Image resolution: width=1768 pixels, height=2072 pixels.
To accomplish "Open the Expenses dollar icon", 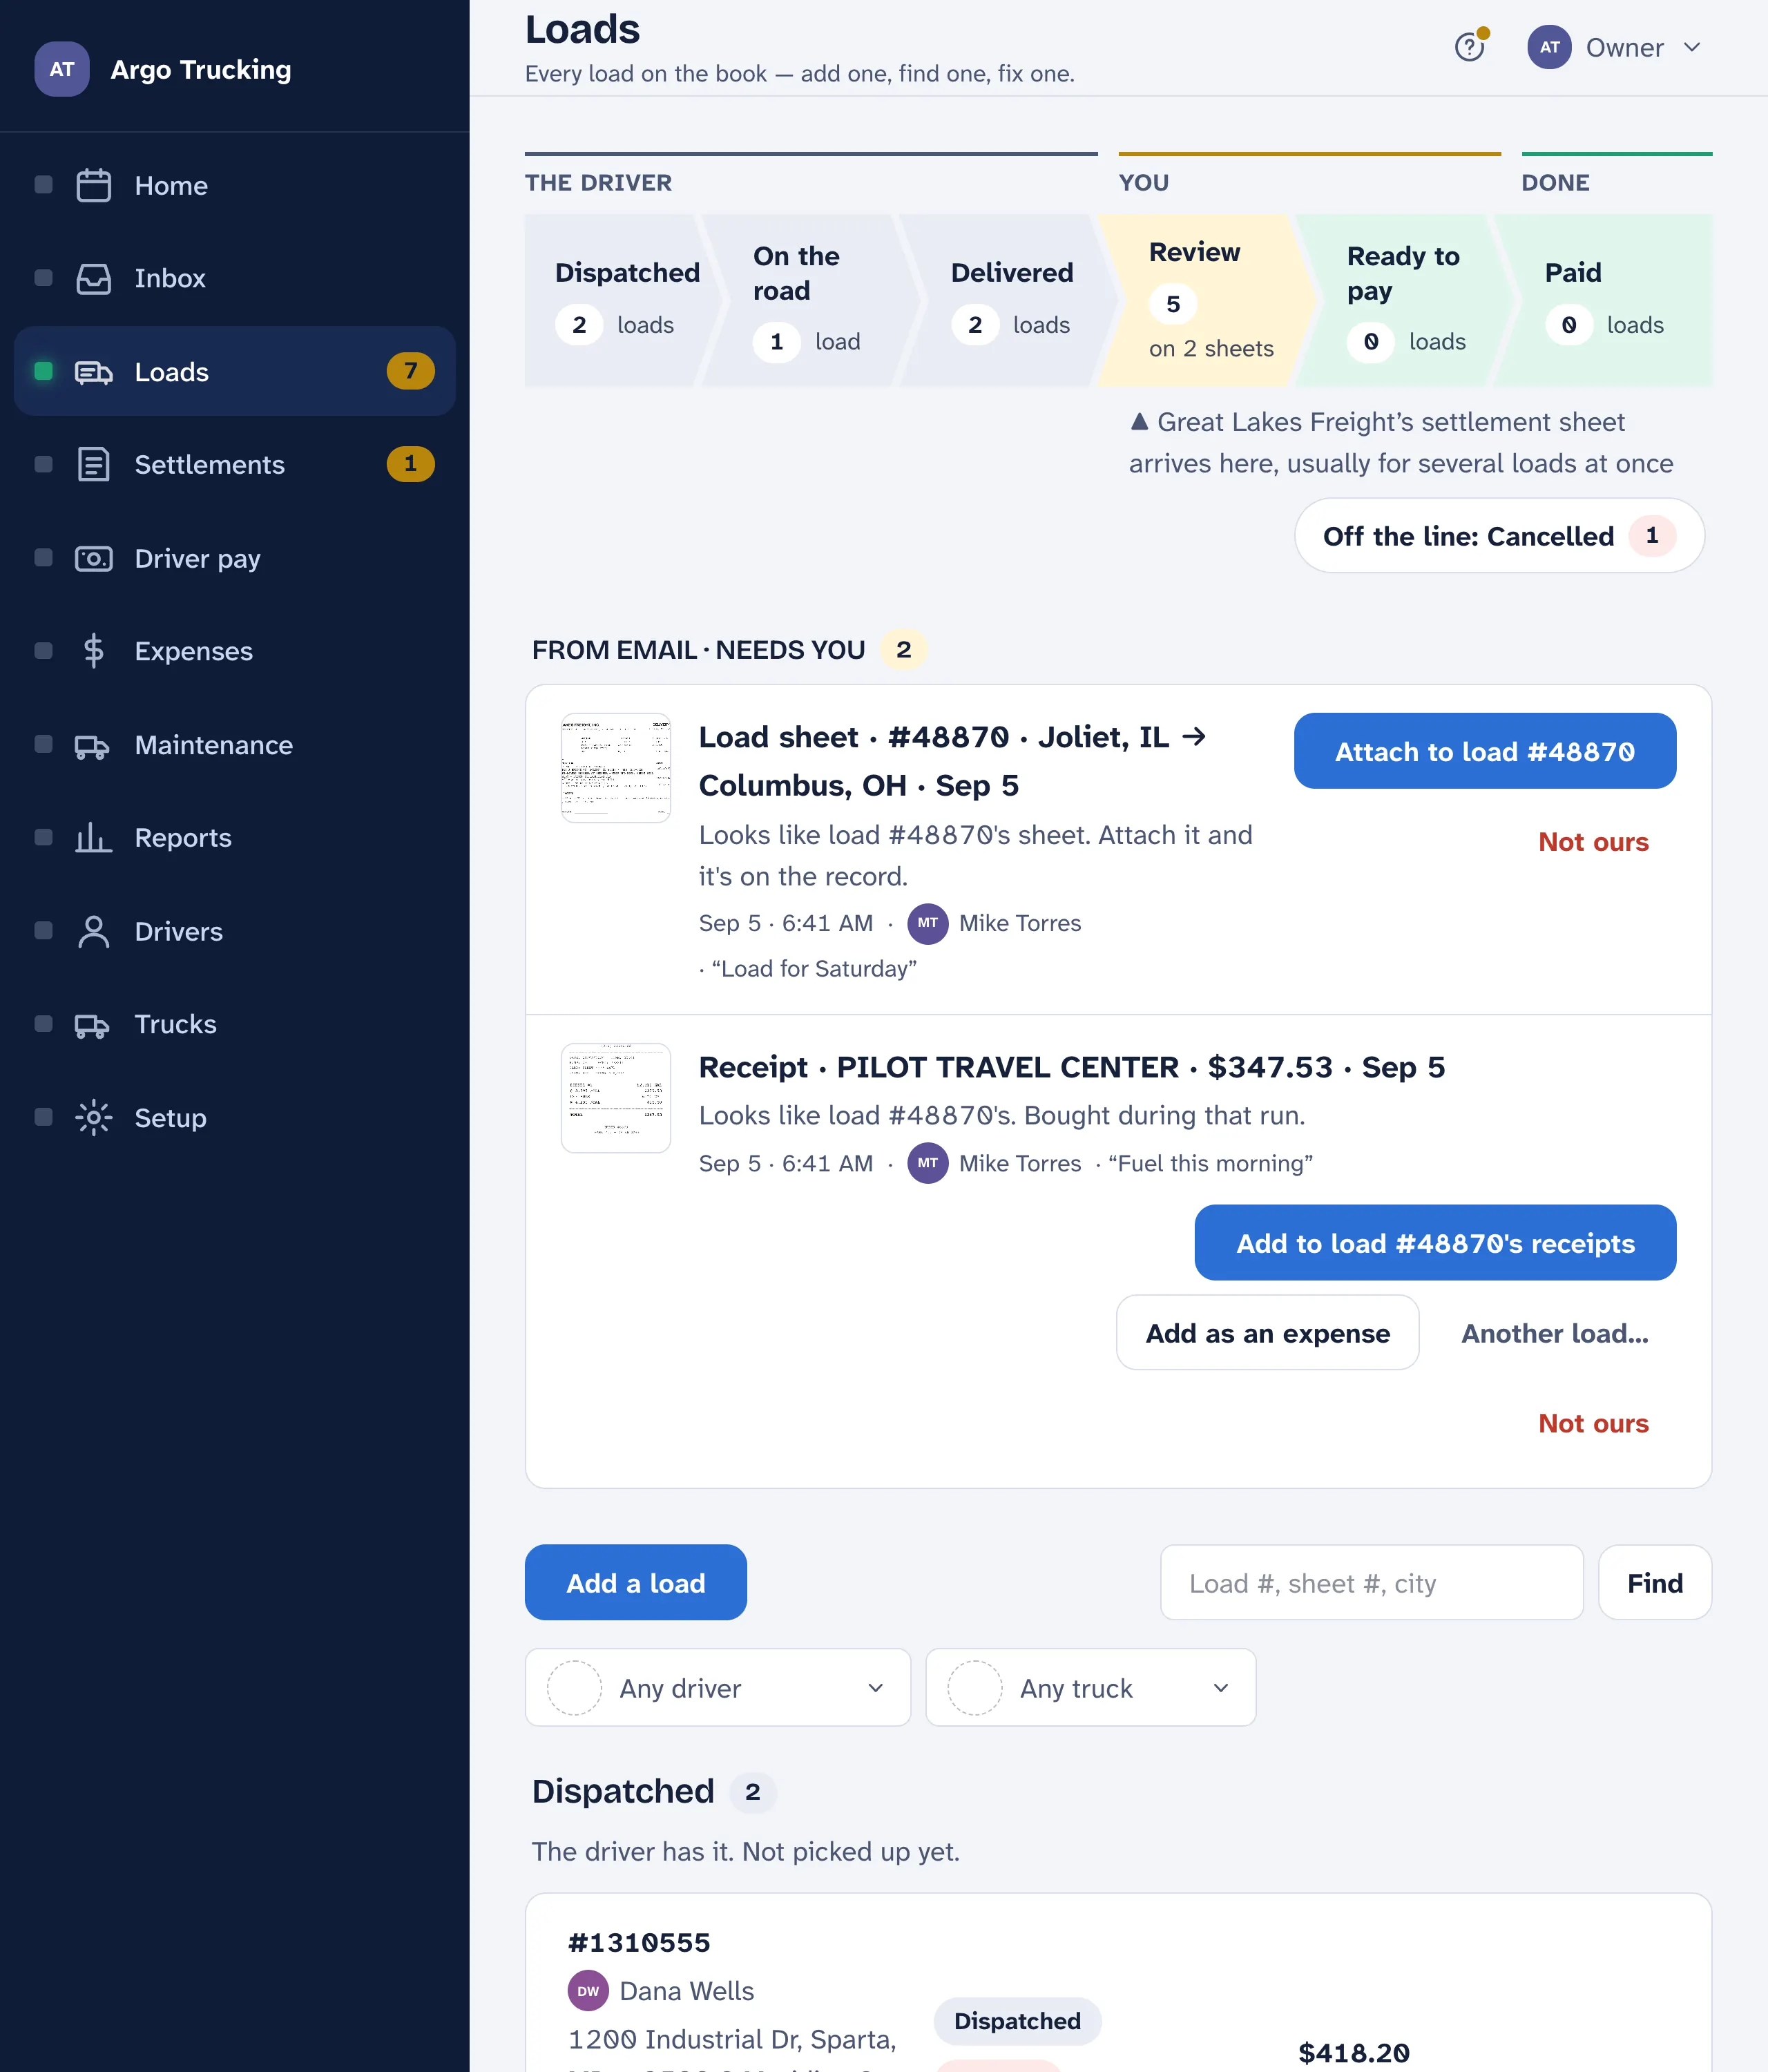I will click(x=94, y=651).
